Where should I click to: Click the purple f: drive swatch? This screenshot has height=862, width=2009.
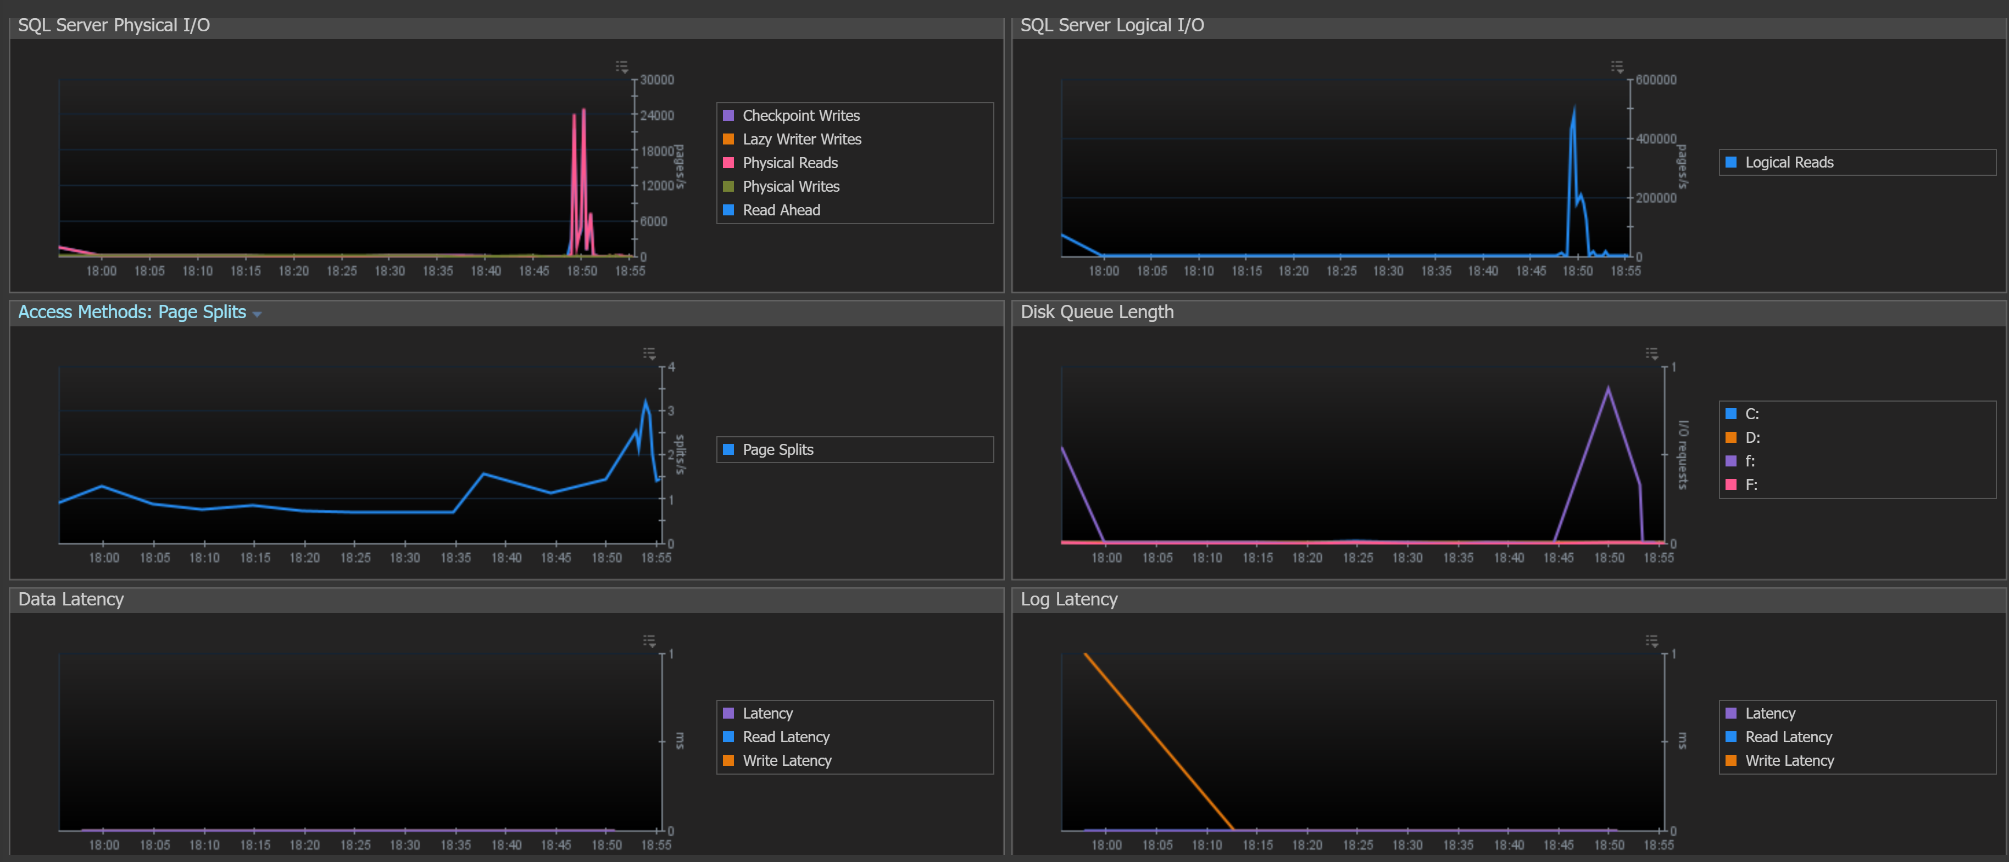coord(1730,461)
